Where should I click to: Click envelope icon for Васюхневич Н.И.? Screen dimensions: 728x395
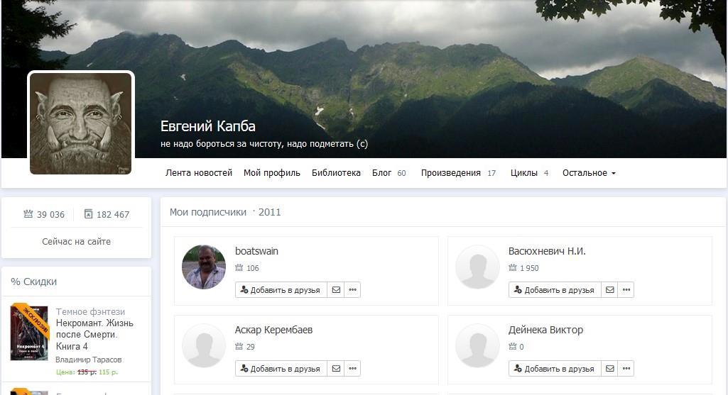[609, 290]
